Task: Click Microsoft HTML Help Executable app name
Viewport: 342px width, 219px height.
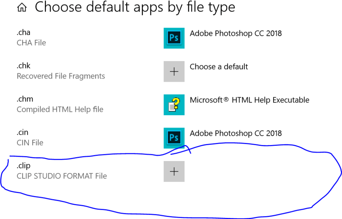Action: click(249, 100)
